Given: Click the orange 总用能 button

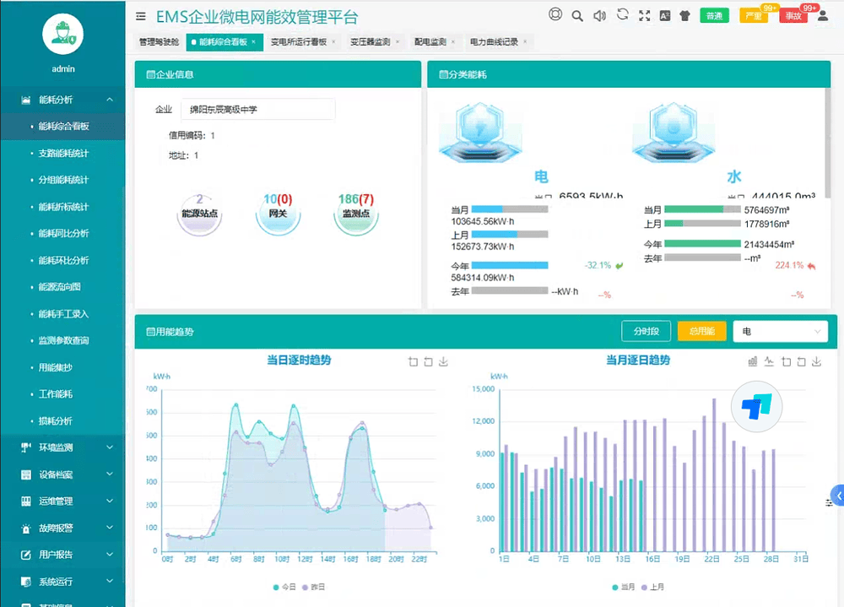Looking at the screenshot, I should 701,332.
